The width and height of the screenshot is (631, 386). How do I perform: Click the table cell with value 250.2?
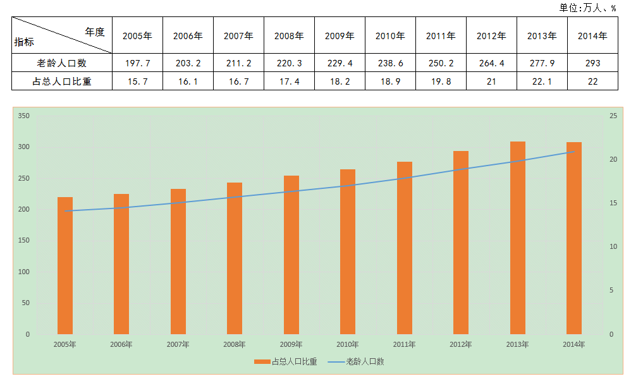tap(441, 63)
